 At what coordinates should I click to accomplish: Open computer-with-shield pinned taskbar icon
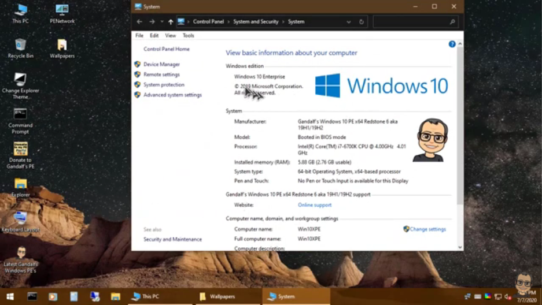click(x=95, y=296)
